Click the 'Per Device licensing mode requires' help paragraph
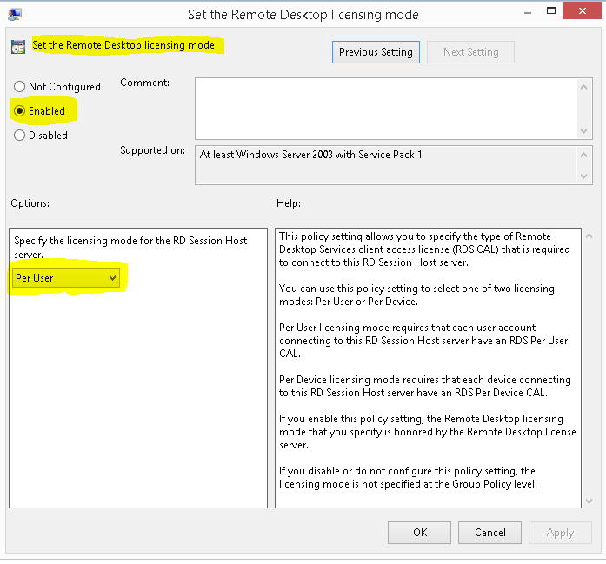606x564 pixels. 425,386
